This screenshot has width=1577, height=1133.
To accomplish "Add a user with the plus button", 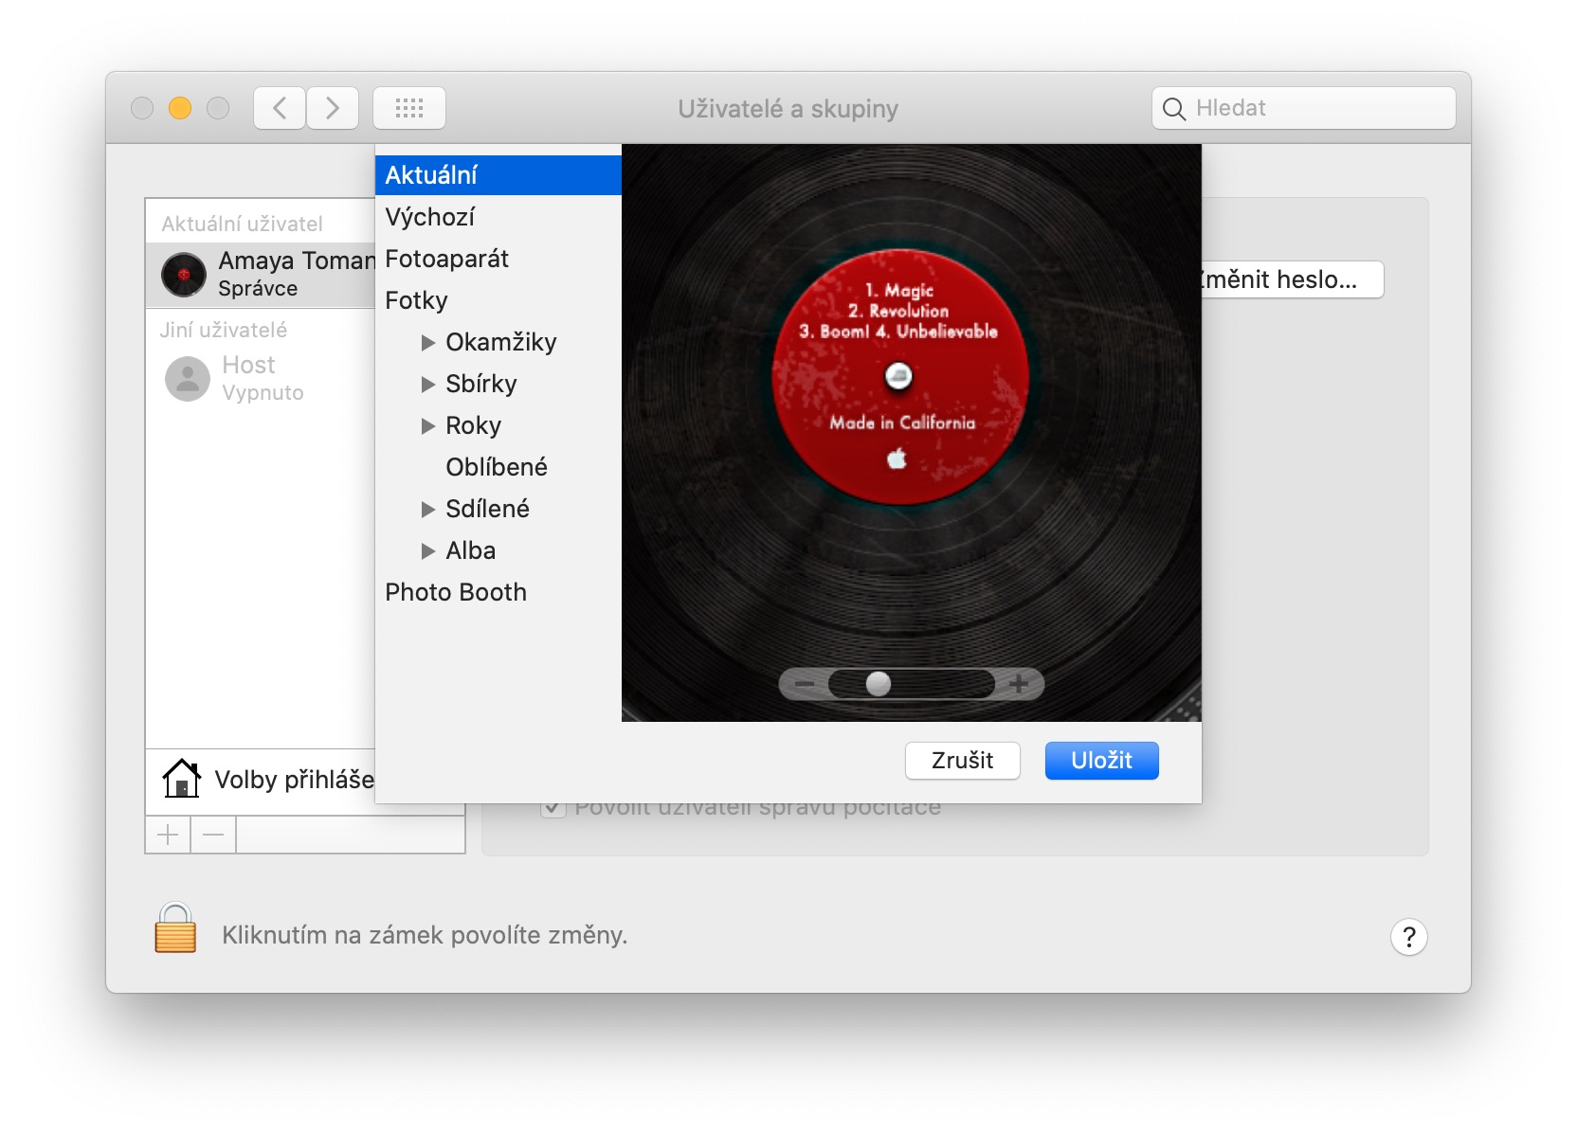I will coord(168,835).
